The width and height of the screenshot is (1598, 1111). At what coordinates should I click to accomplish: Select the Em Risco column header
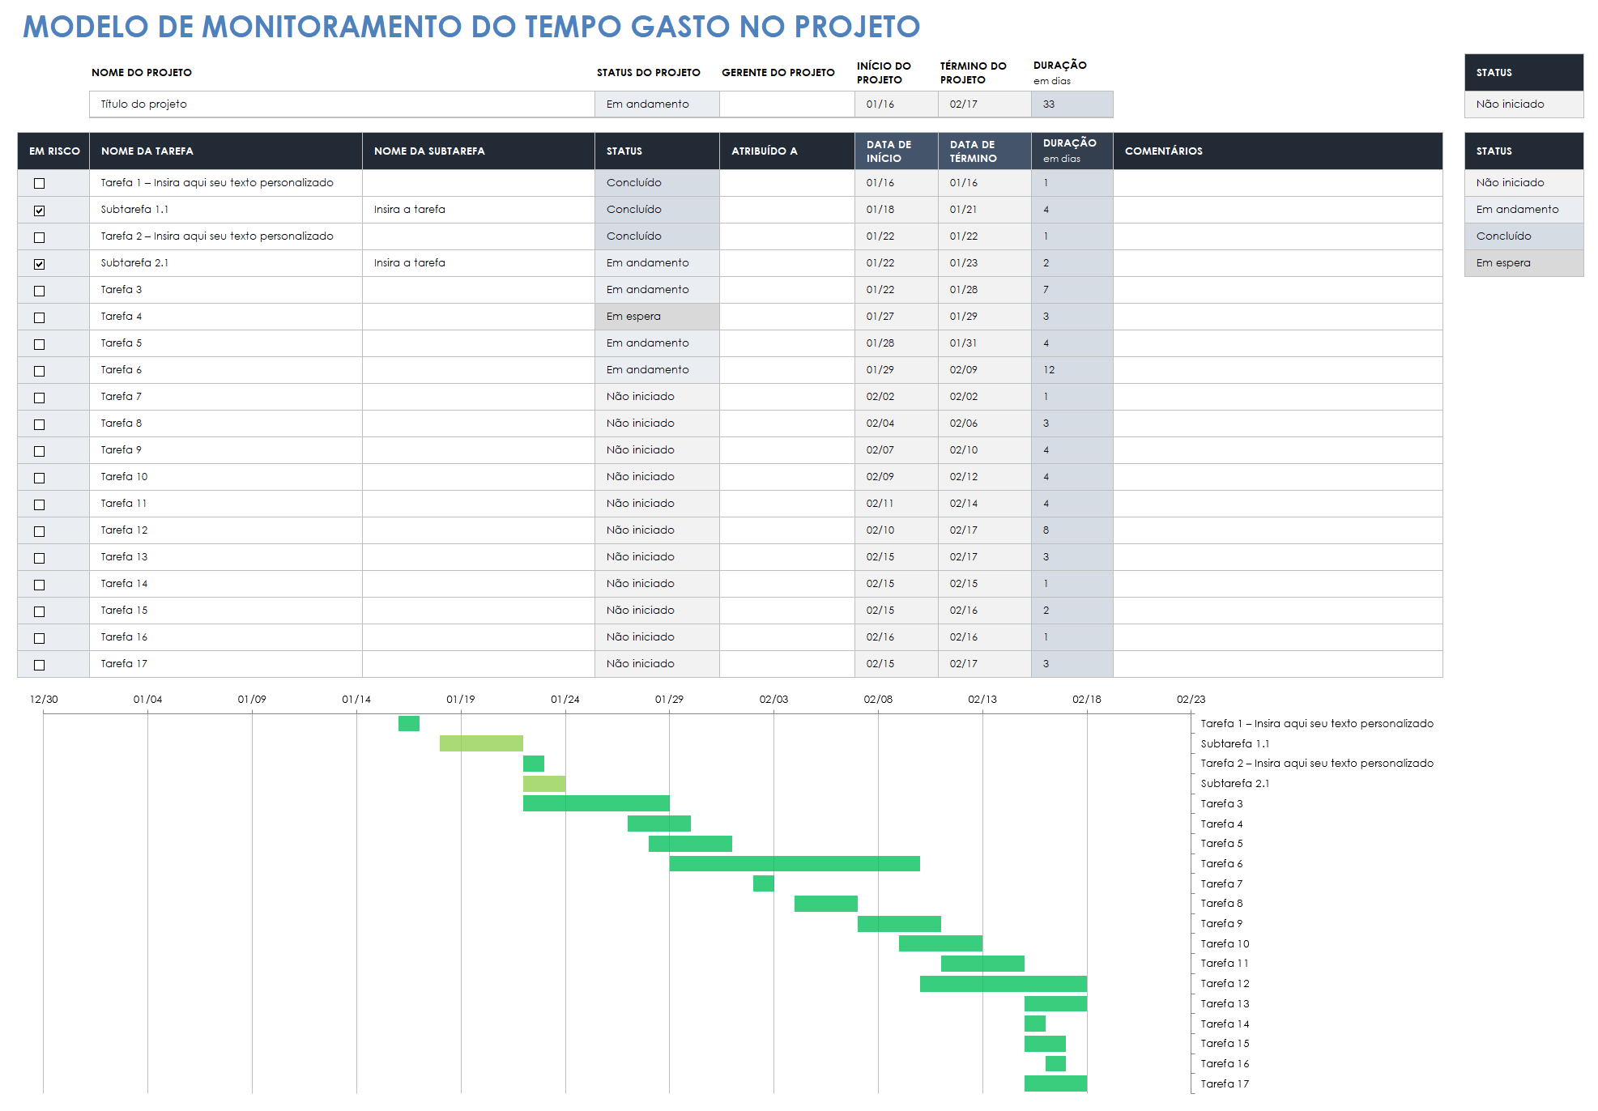pyautogui.click(x=53, y=151)
